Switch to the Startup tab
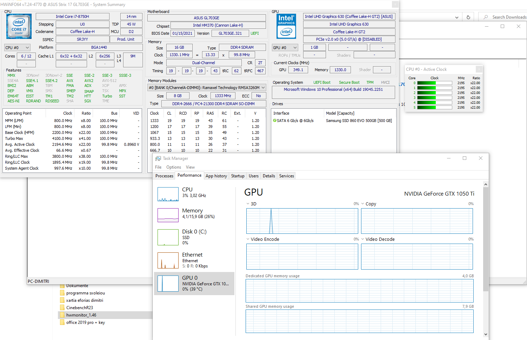 tap(238, 176)
